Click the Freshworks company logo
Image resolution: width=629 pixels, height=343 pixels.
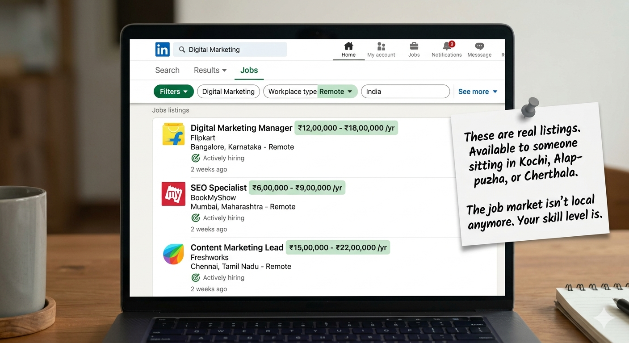click(173, 254)
